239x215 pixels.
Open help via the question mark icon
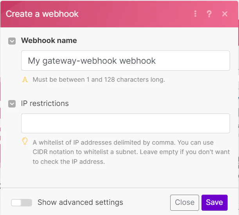point(209,14)
